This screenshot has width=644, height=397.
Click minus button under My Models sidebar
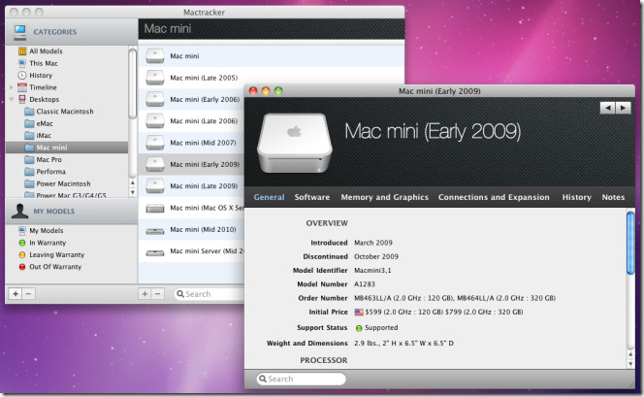click(x=28, y=294)
